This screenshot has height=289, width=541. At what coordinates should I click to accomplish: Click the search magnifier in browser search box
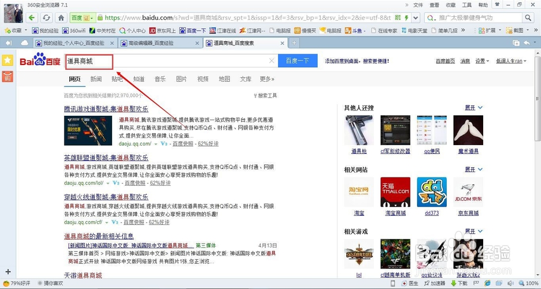click(528, 18)
